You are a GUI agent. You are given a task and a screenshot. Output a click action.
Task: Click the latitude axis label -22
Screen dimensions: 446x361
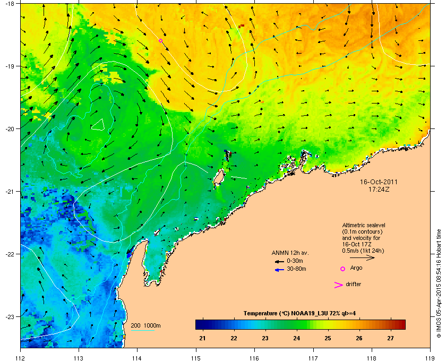[x=9, y=254]
